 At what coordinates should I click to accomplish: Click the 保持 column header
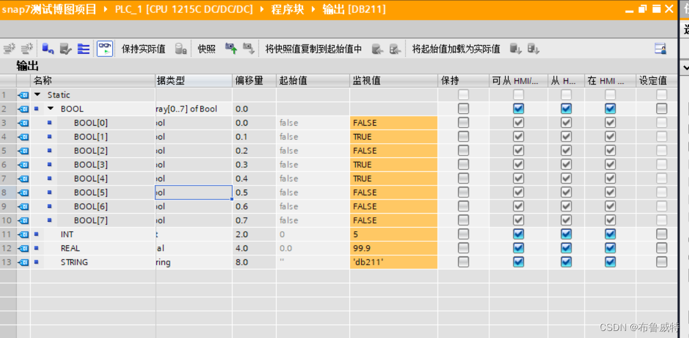[x=463, y=80]
